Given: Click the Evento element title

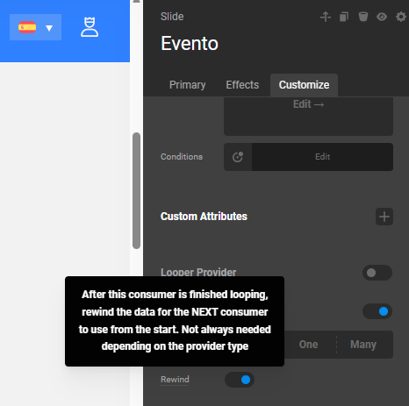Looking at the screenshot, I should (190, 44).
